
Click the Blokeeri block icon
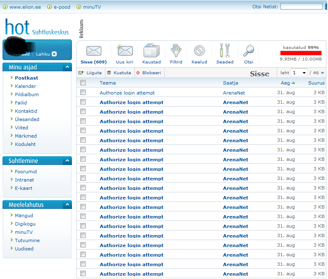pos(138,73)
